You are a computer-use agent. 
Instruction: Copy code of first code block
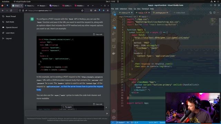(x=97, y=34)
